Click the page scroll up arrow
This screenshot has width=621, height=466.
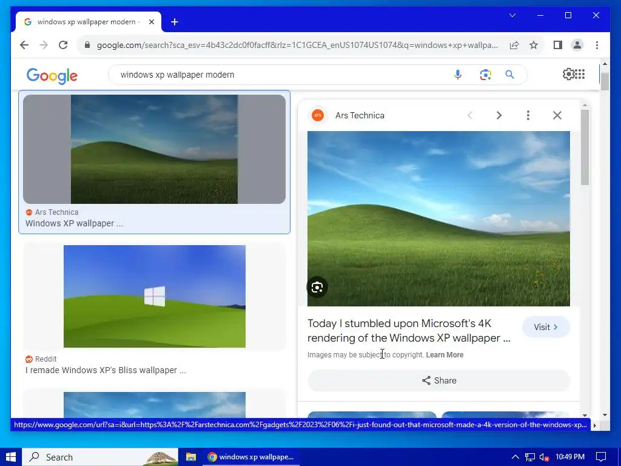tap(605, 63)
